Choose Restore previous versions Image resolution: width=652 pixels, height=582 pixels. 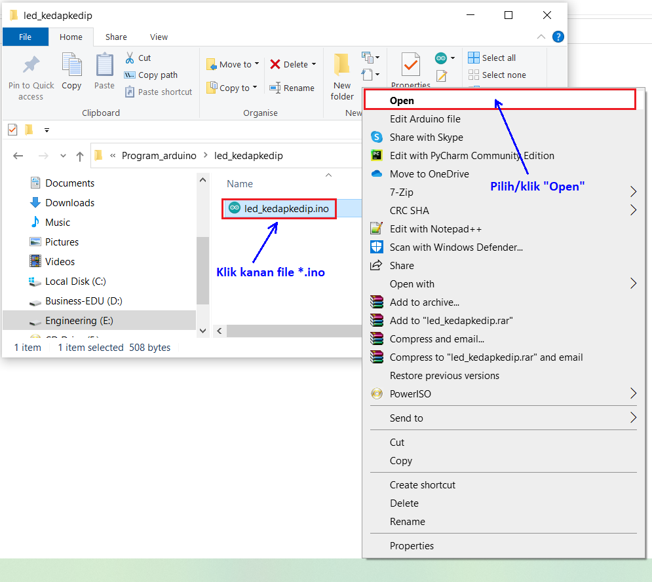tap(503, 376)
